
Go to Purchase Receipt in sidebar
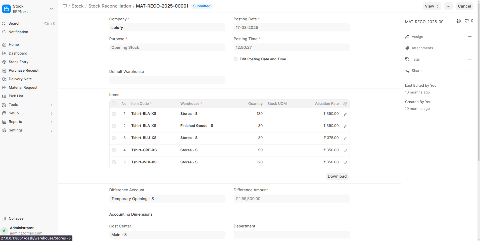pyautogui.click(x=23, y=70)
